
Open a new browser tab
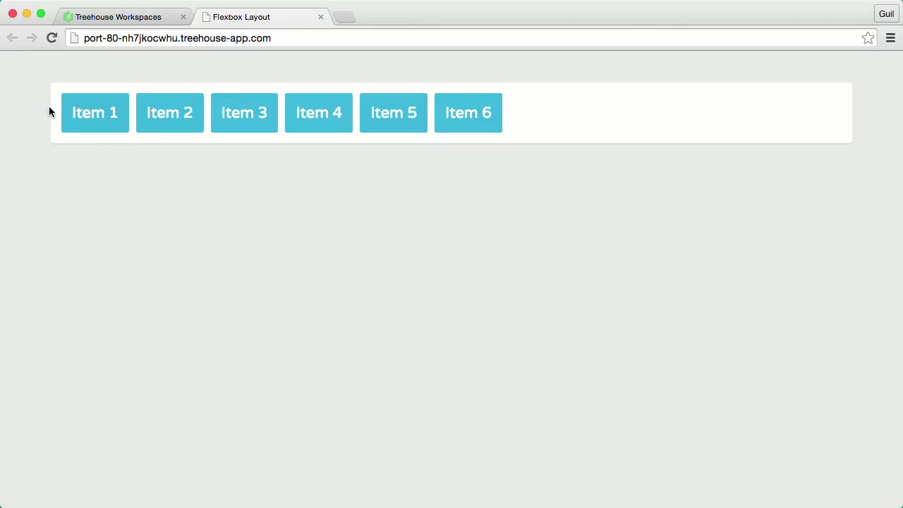click(x=344, y=16)
